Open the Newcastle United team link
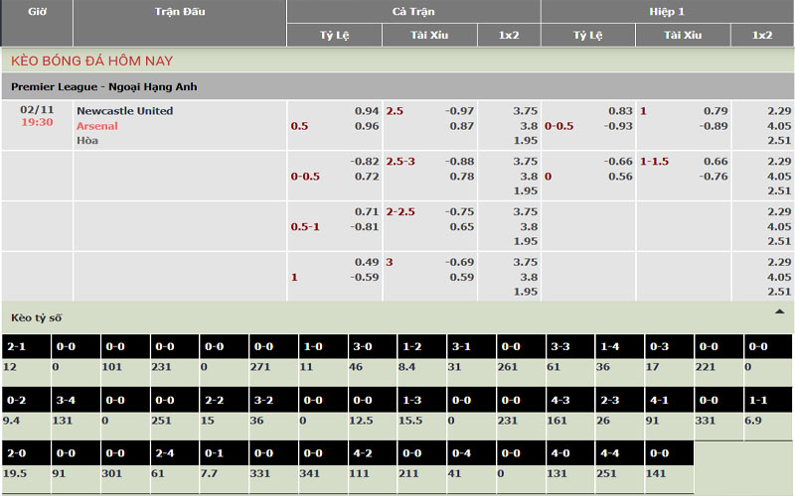795x496 pixels. pyautogui.click(x=124, y=111)
